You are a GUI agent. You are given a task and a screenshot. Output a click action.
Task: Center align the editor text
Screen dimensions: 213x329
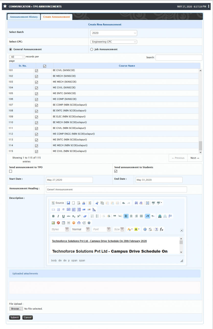click(131, 216)
